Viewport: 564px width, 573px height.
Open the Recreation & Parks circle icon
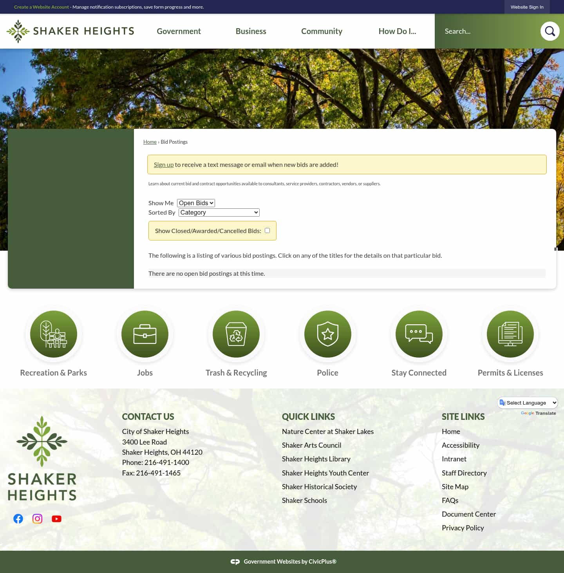53,334
